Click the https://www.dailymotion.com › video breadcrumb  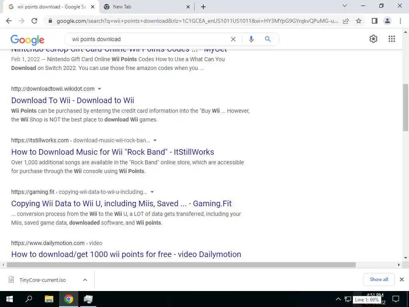[57, 243]
